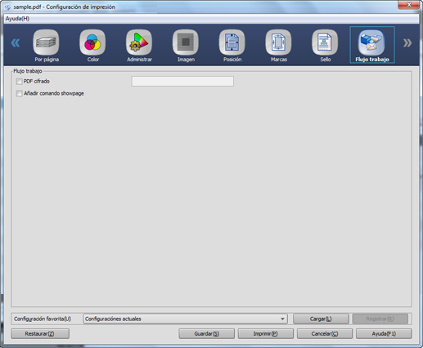Click the Guardar(S) button

click(206, 333)
